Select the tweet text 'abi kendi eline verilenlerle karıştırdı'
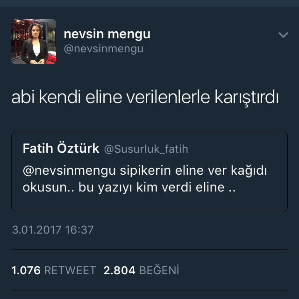Screen dimensions: 299x299 coord(145,98)
